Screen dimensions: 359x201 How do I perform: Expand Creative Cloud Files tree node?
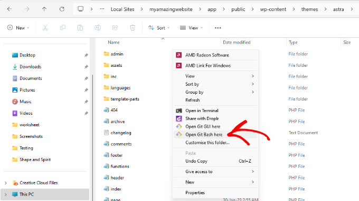6,183
